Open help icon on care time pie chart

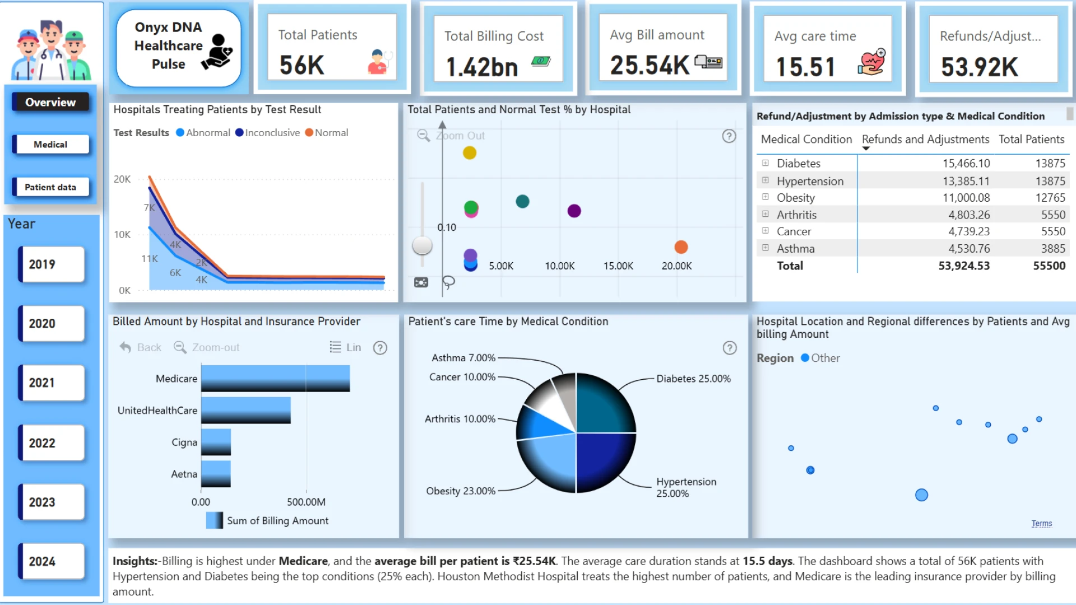tap(729, 348)
